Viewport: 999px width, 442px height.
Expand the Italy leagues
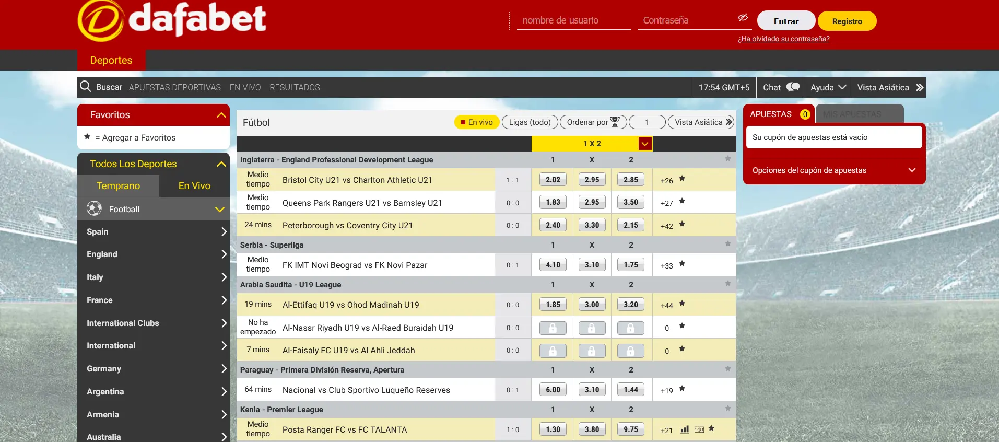point(154,277)
